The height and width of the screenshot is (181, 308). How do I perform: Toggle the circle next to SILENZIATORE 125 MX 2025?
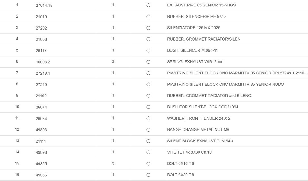[148, 28]
